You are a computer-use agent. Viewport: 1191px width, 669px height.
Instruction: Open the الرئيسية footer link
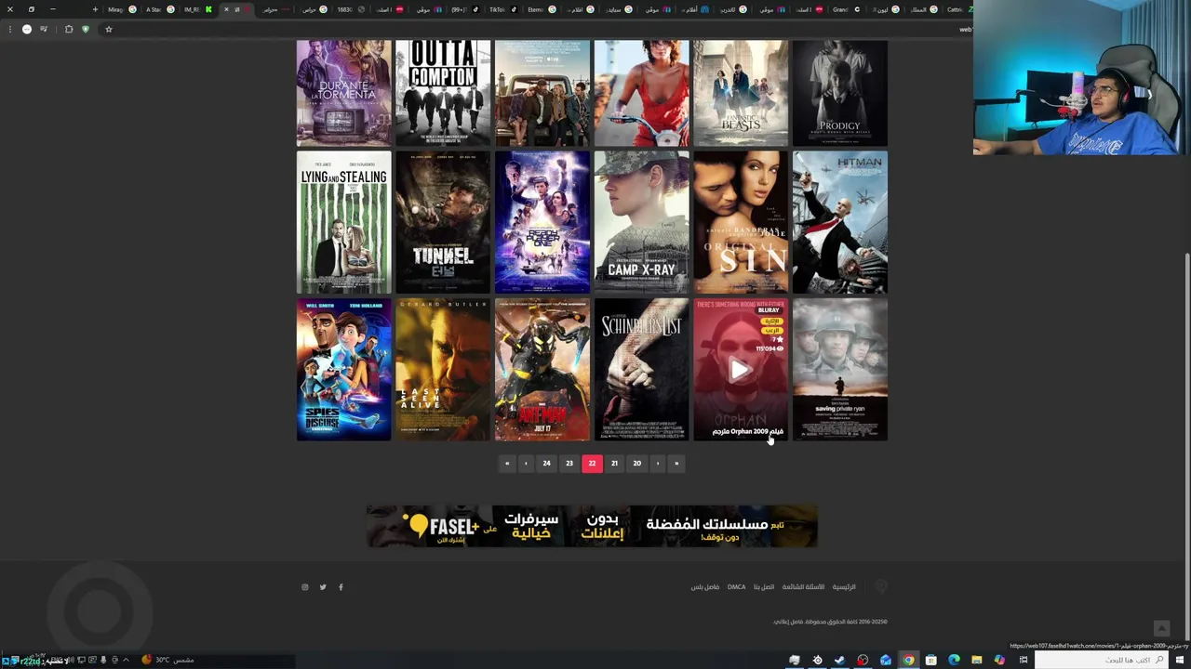[x=844, y=587]
